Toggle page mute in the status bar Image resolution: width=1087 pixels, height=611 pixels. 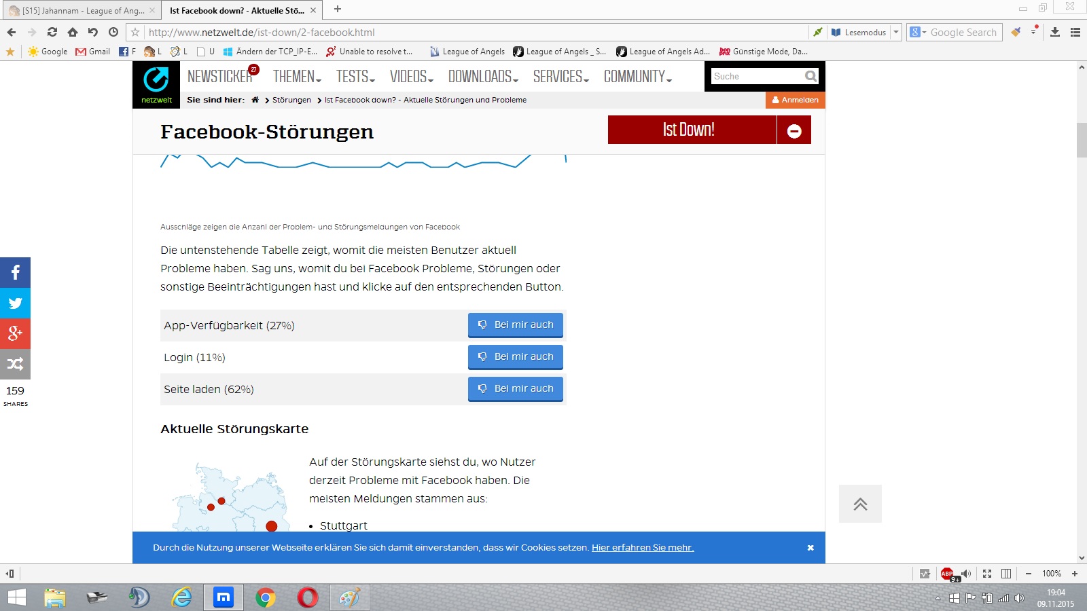(x=966, y=574)
